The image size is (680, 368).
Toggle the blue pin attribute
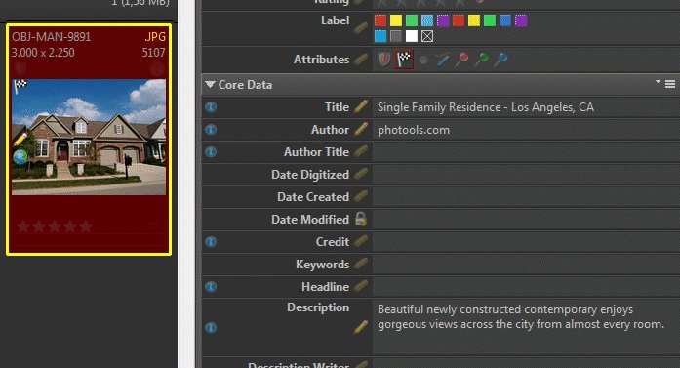pos(500,60)
